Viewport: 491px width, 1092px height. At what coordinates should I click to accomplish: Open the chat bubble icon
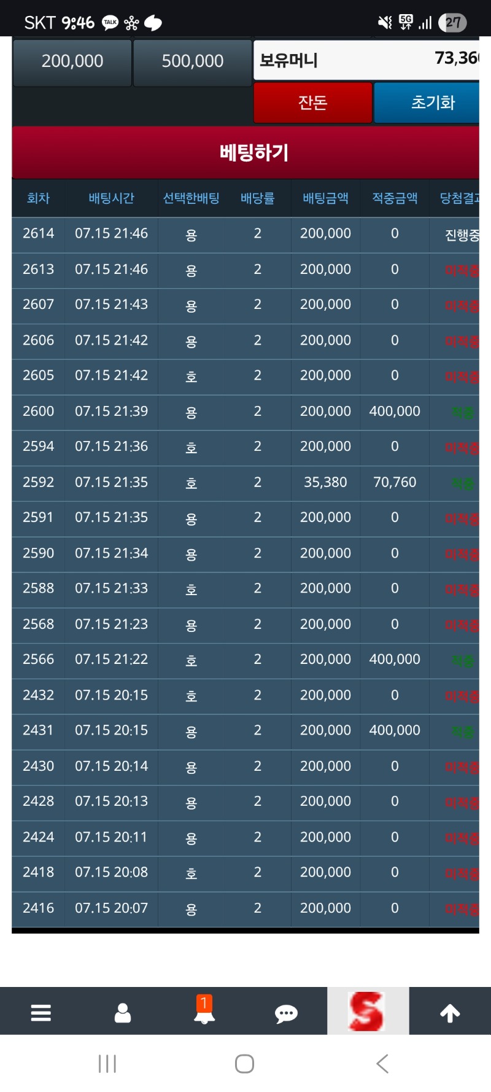click(x=286, y=1013)
